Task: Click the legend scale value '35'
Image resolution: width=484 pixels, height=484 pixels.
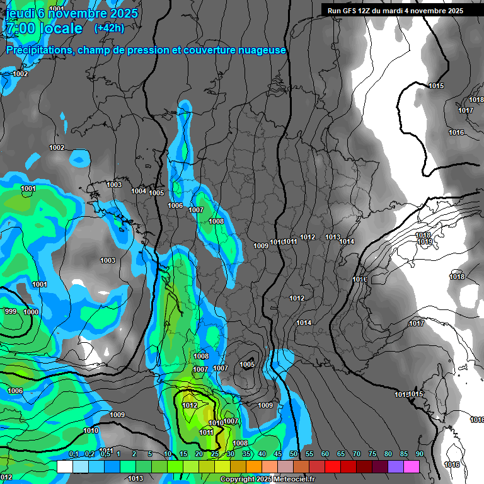Action: (246, 454)
